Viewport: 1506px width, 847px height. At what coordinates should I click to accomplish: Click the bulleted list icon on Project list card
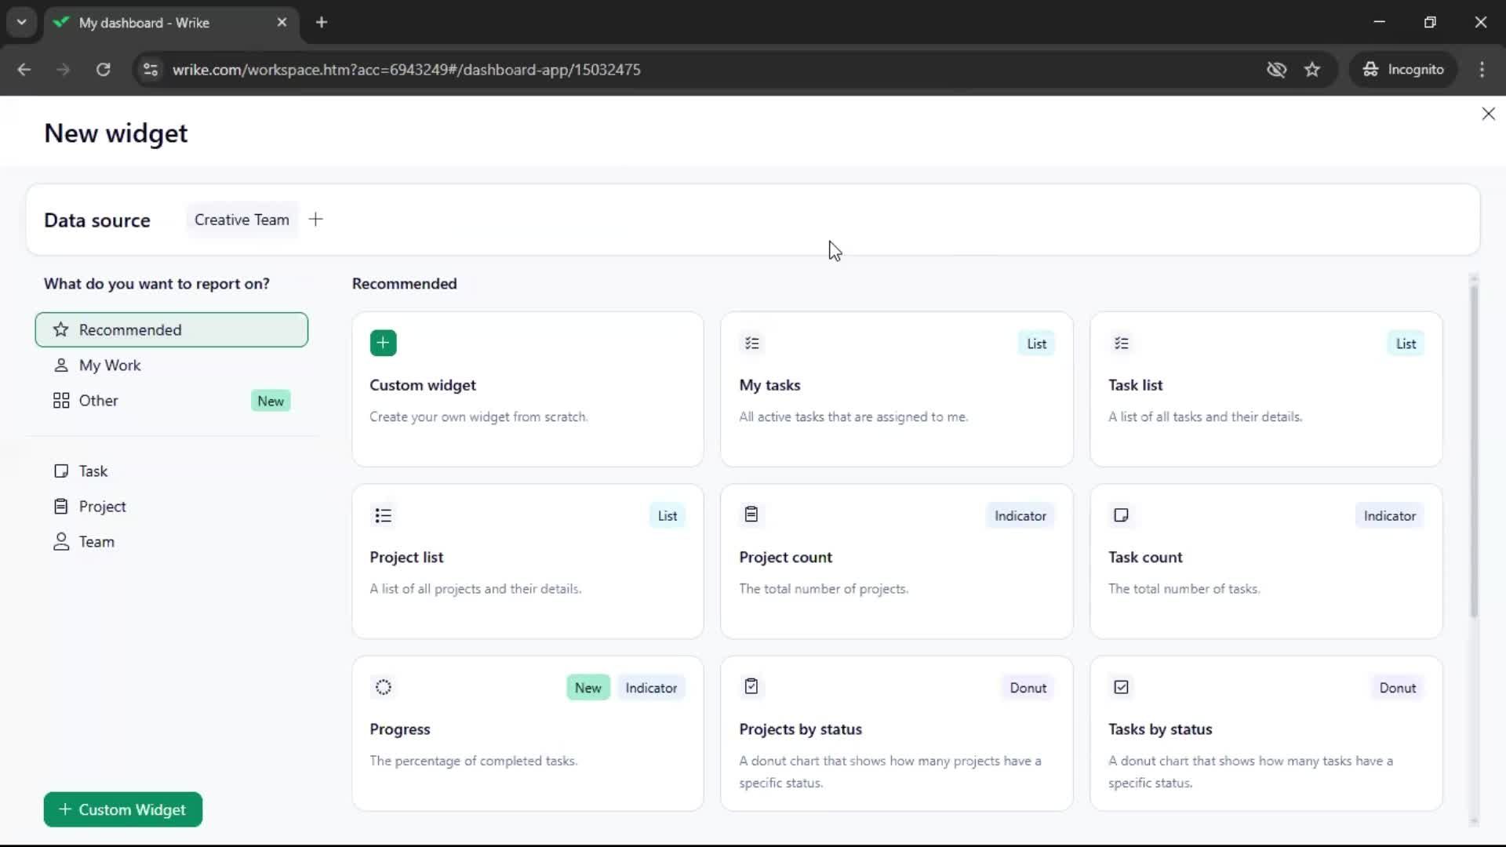(383, 515)
